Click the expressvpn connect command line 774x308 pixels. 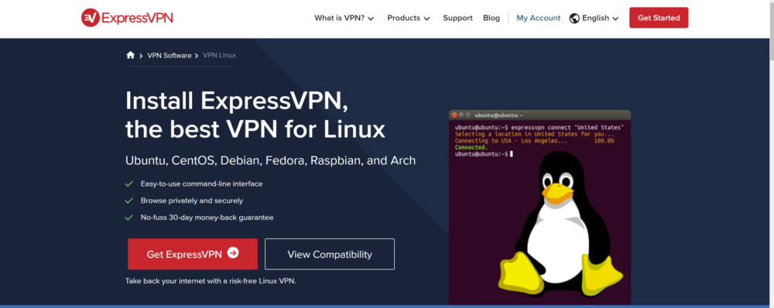click(539, 128)
